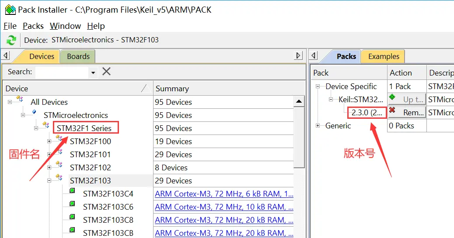
Task: Switch to the Devices tab
Action: click(x=42, y=56)
